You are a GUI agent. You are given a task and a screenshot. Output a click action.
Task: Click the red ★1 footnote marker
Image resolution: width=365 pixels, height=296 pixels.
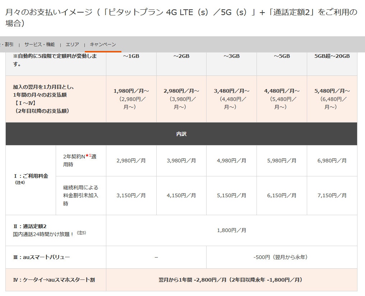[x=88, y=156]
